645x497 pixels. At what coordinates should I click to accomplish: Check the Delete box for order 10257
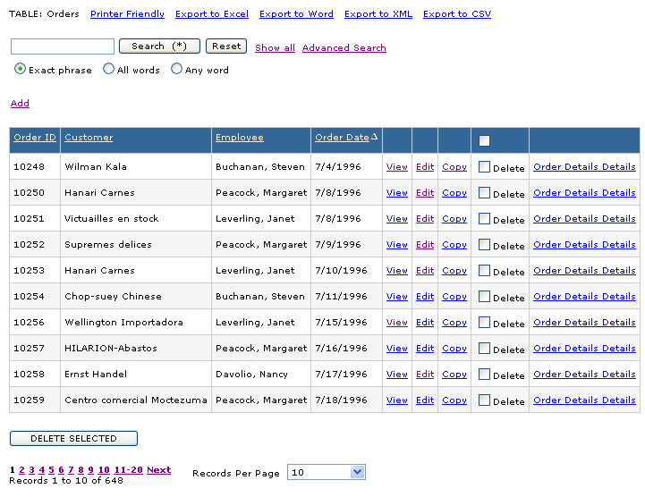[x=485, y=349]
